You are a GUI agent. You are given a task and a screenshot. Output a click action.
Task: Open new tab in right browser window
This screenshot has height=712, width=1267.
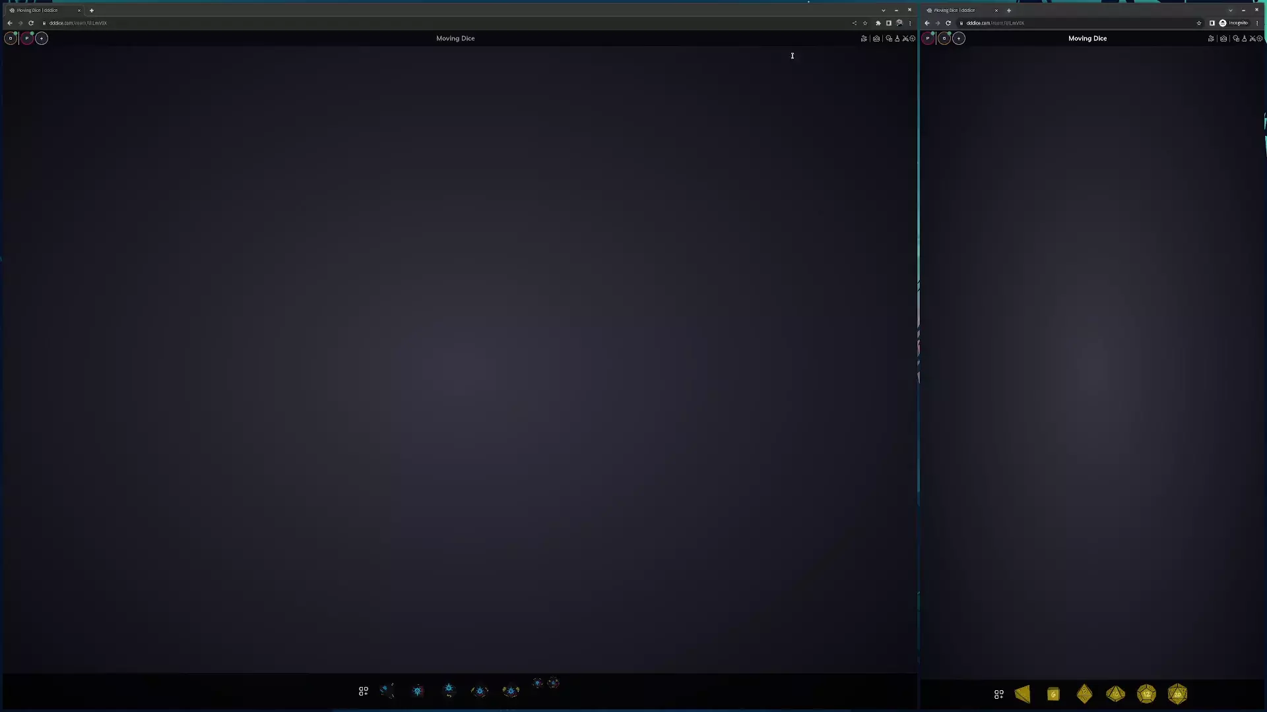tap(1009, 10)
